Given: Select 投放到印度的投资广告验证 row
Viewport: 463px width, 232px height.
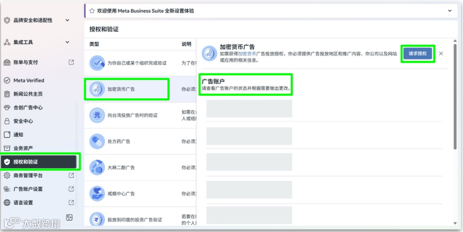Looking at the screenshot, I should pos(140,216).
